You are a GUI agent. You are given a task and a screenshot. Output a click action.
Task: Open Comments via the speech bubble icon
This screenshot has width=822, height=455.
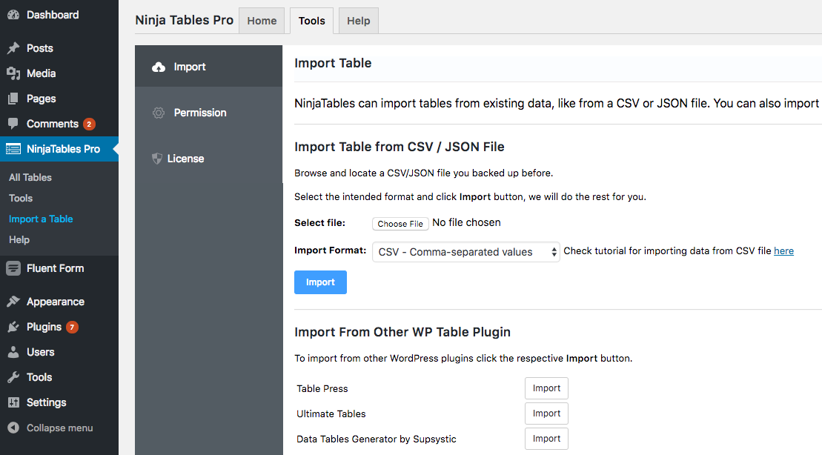(12, 123)
